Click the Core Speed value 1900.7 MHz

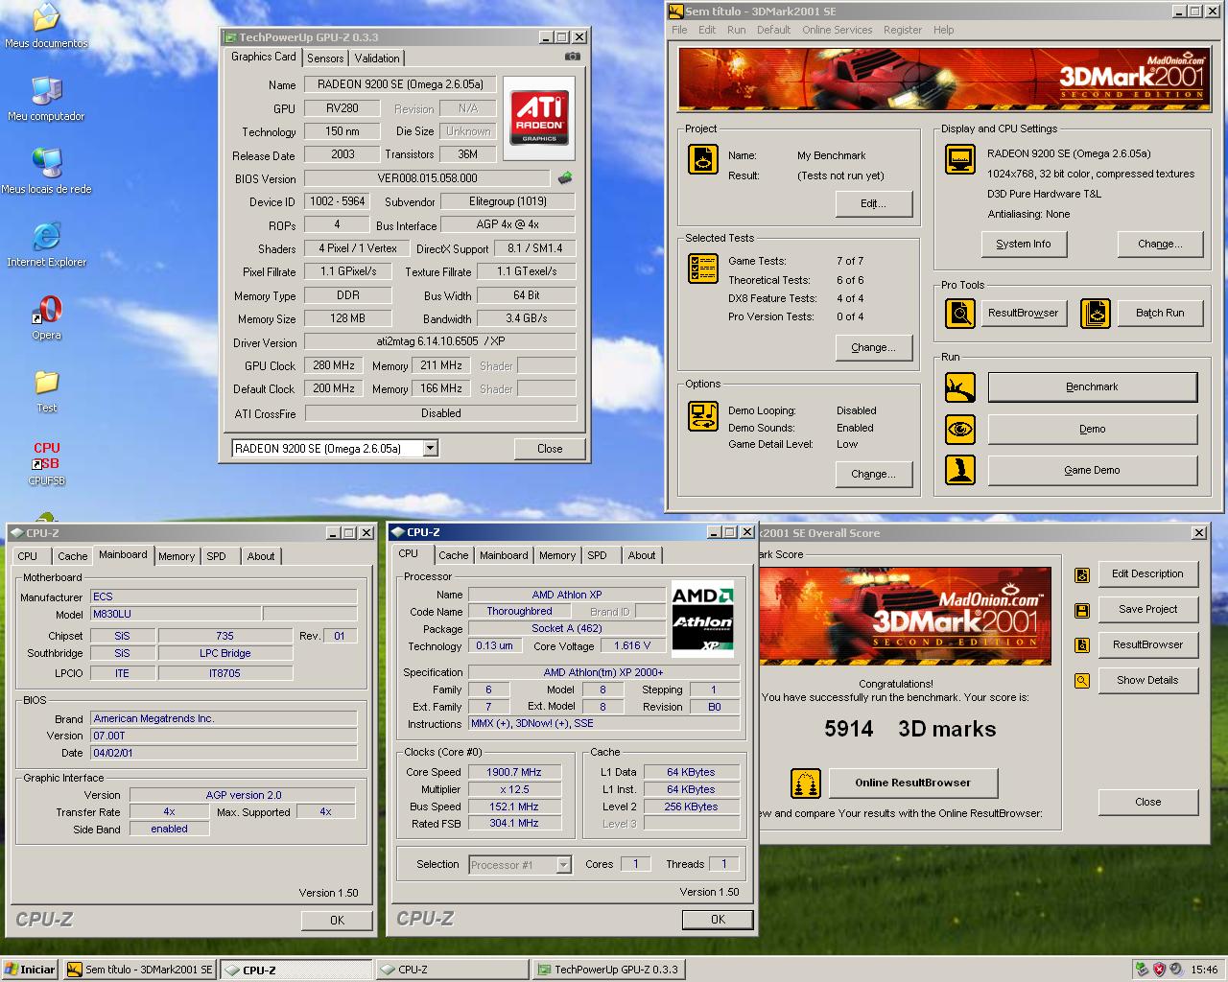513,772
